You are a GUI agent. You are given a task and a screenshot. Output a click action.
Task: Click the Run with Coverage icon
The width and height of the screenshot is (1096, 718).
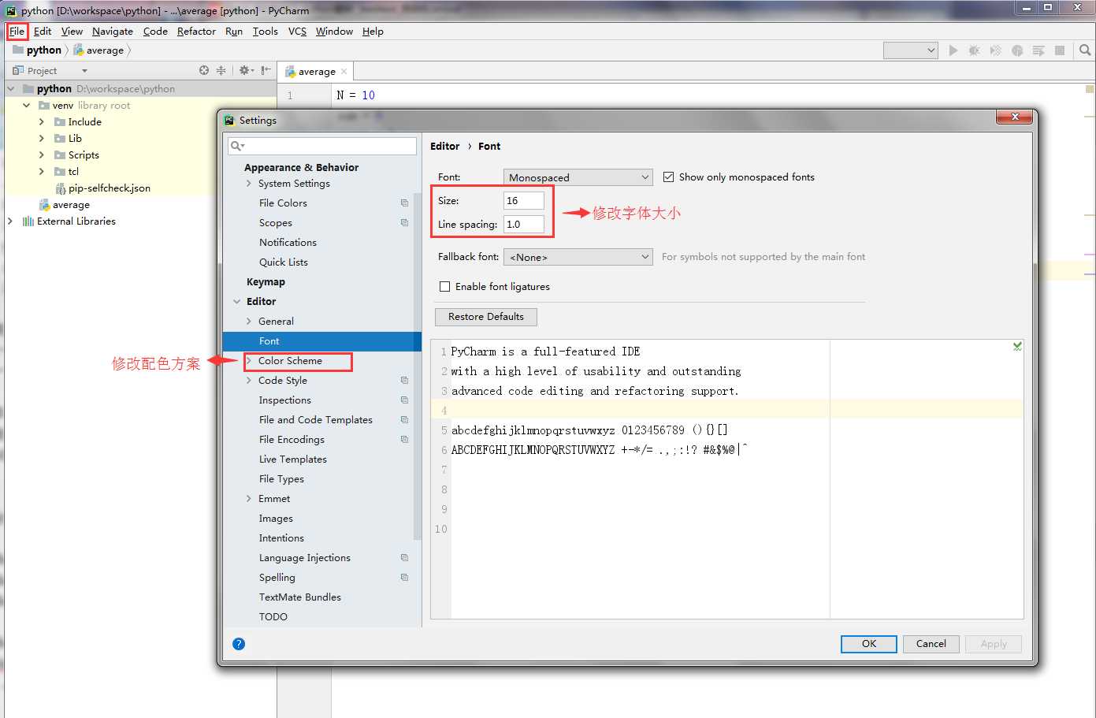[996, 50]
